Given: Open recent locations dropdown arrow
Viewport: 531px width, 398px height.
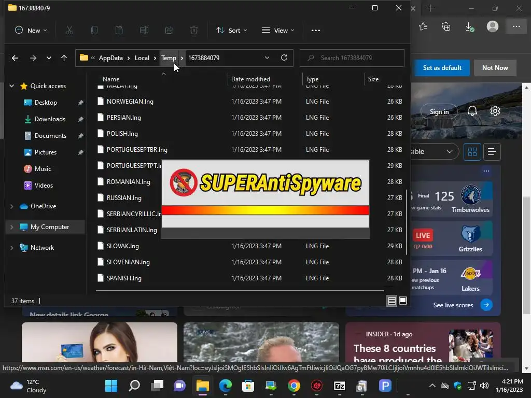Looking at the screenshot, I should pos(49,58).
